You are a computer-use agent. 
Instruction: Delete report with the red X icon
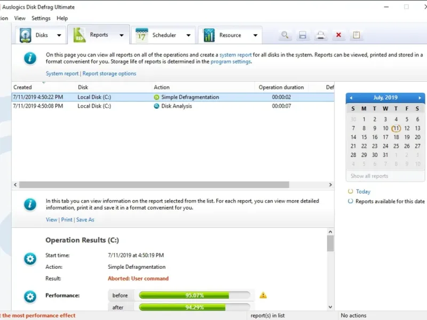(338, 35)
